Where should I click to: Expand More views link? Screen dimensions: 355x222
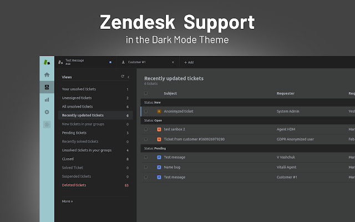[67, 201]
